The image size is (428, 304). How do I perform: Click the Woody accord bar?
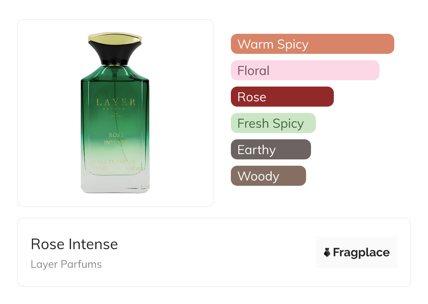pos(268,176)
